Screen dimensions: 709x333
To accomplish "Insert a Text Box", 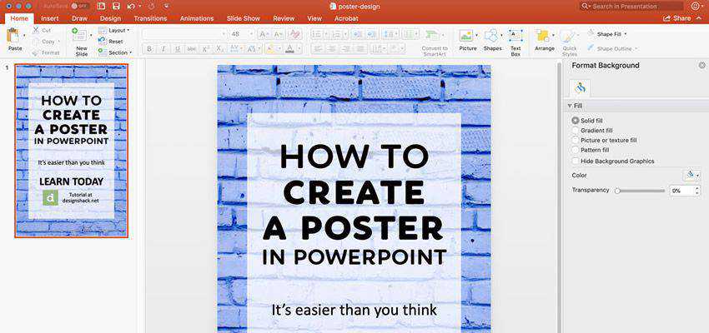I will coord(515,37).
